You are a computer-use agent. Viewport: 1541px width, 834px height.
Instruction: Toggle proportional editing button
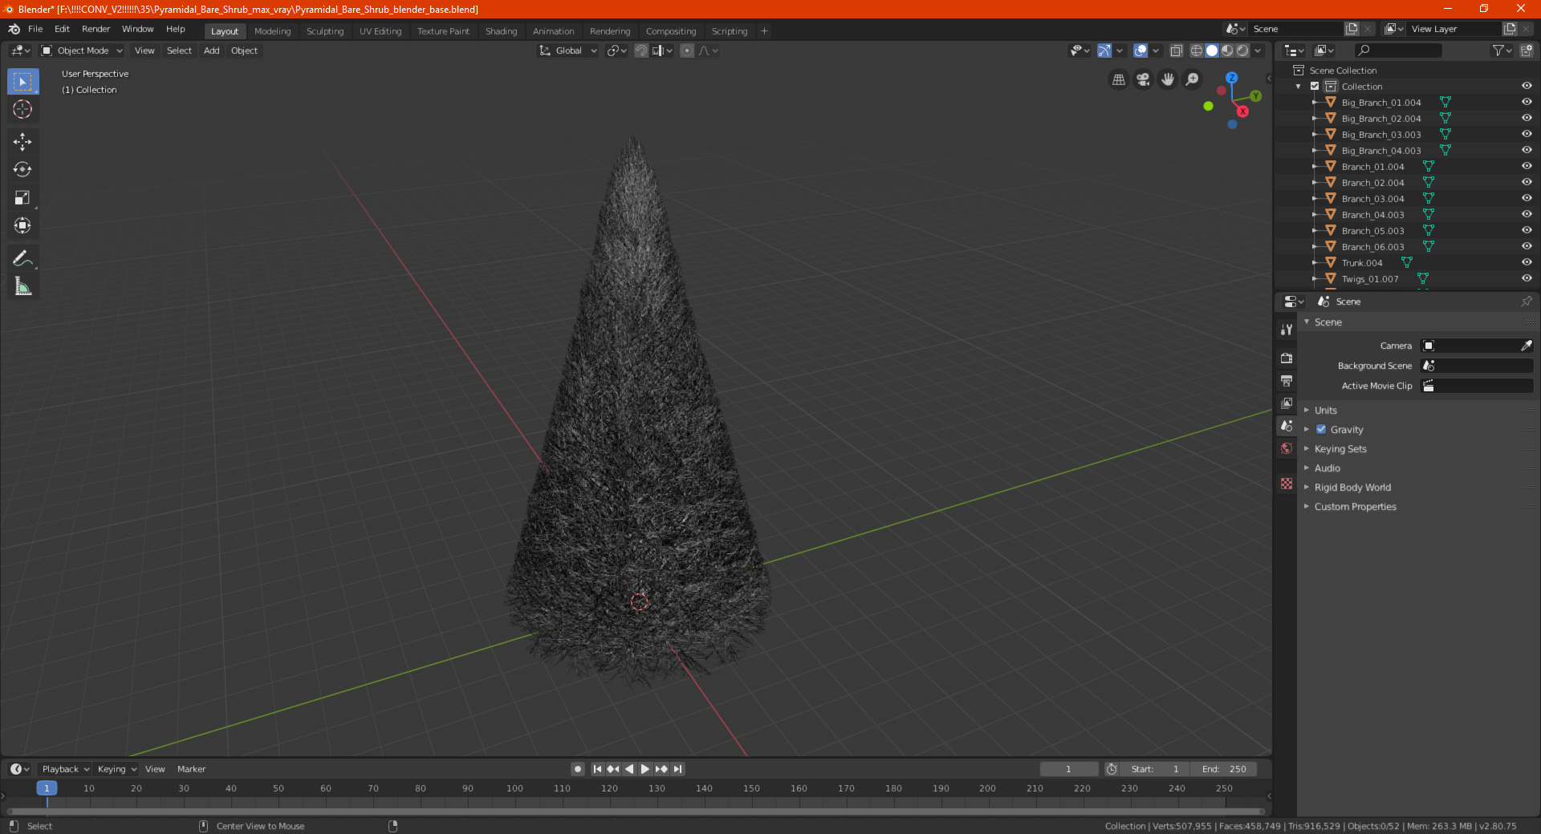687,51
